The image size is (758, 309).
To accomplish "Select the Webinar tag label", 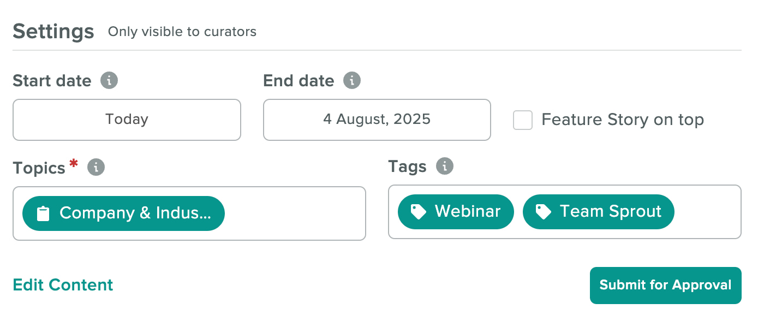I will (468, 211).
